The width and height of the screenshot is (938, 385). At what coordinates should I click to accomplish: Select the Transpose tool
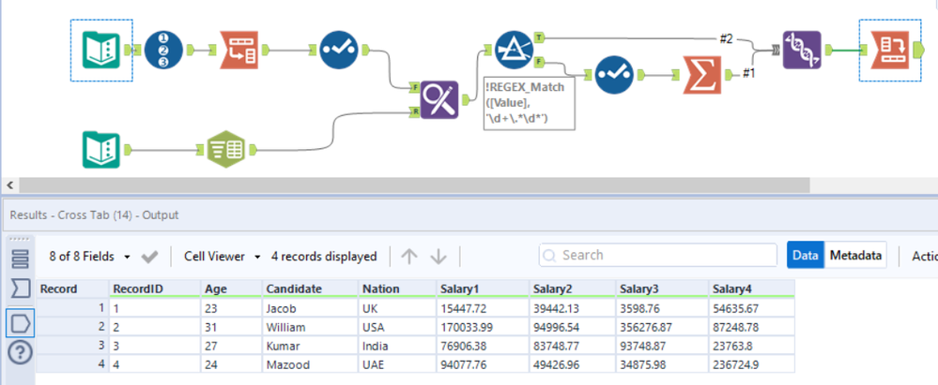239,50
